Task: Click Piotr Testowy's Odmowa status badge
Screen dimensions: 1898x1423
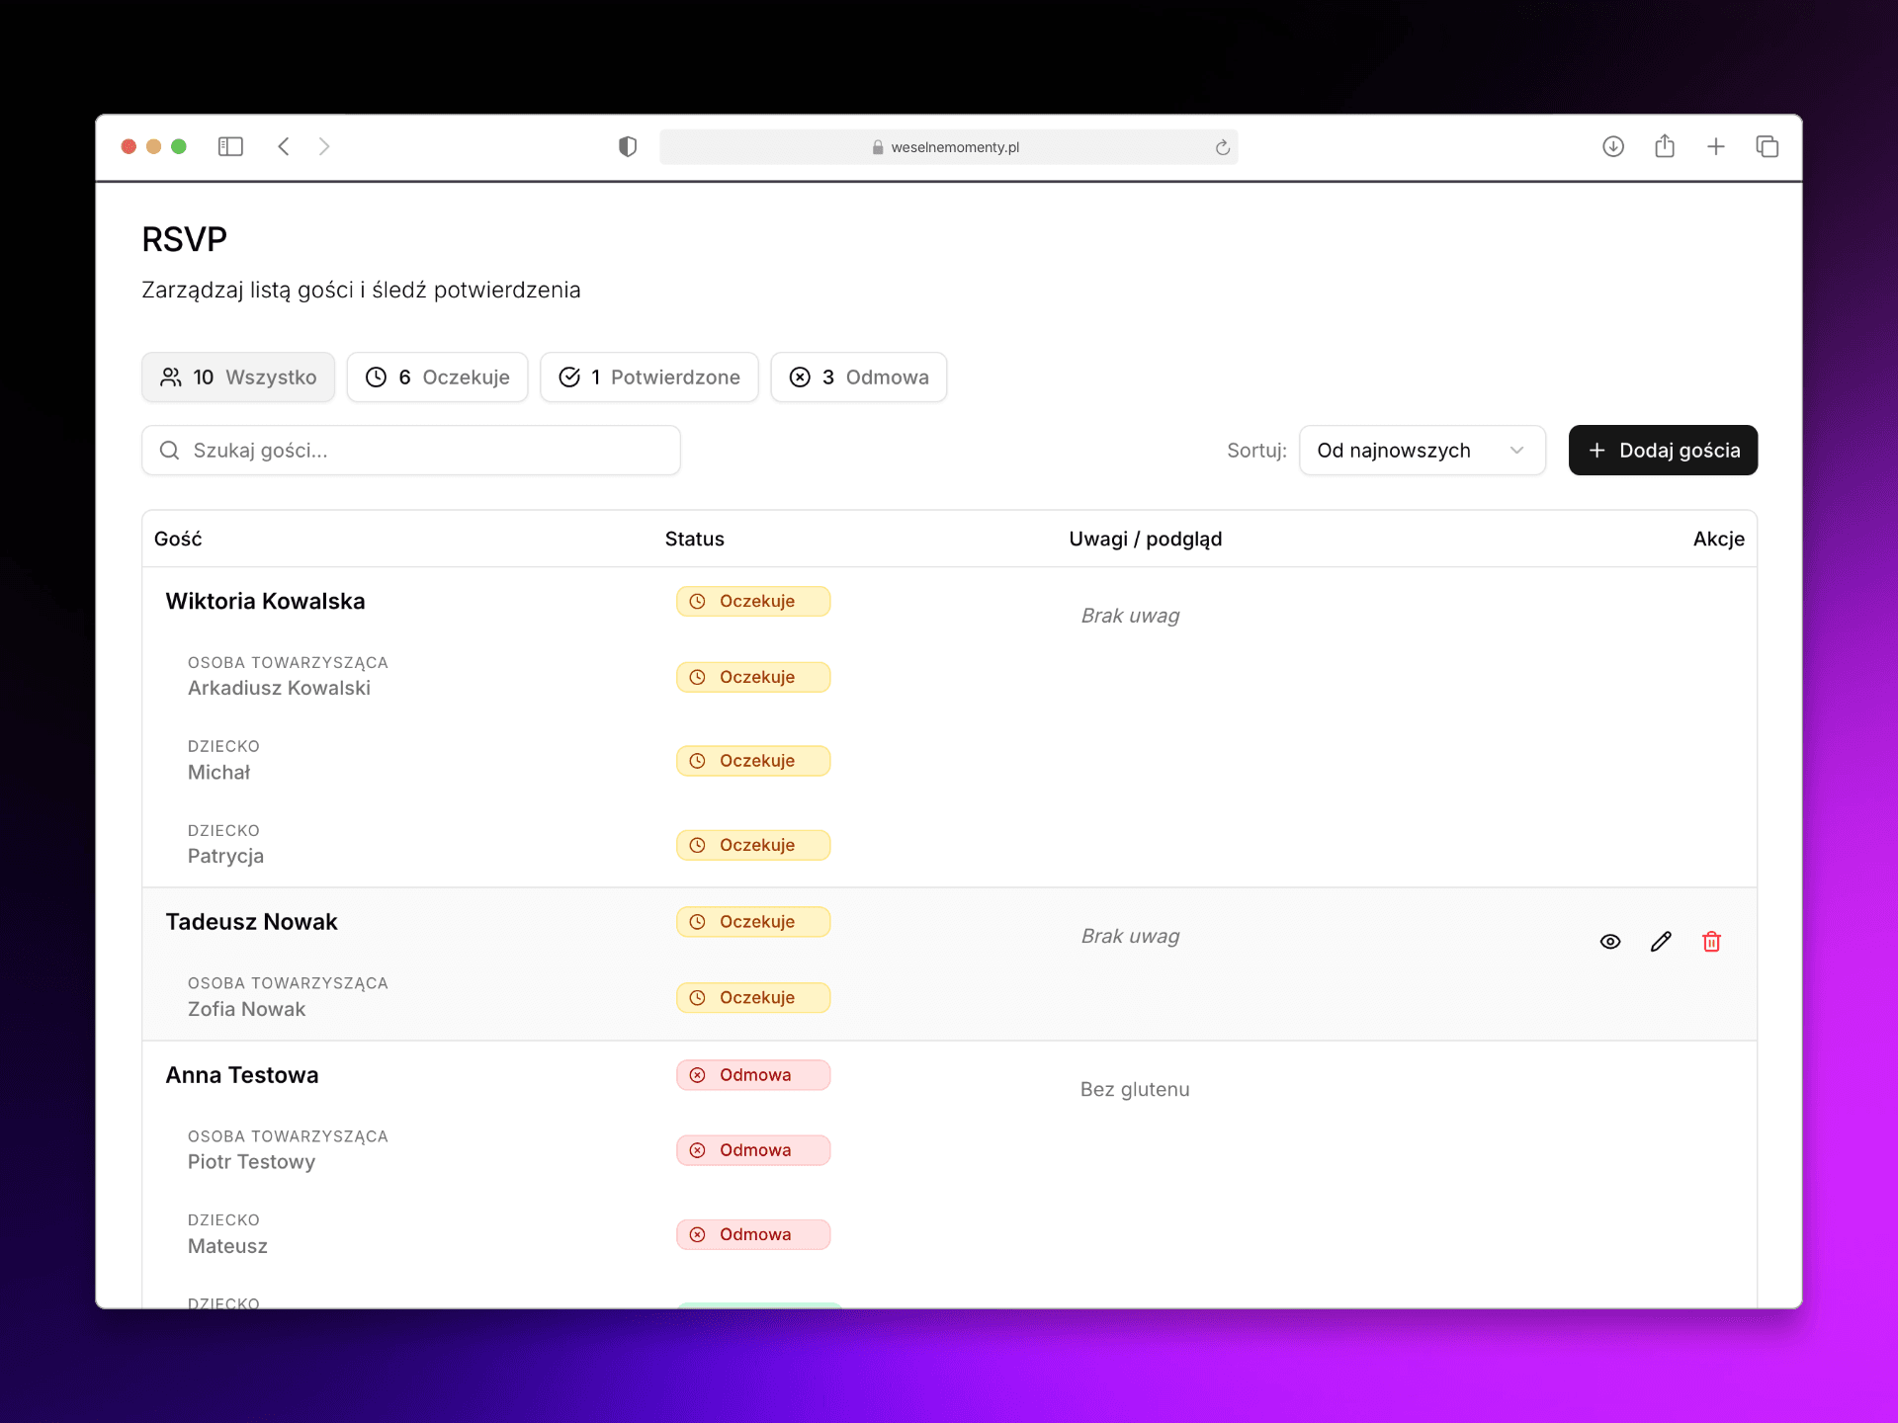Action: [x=753, y=1150]
